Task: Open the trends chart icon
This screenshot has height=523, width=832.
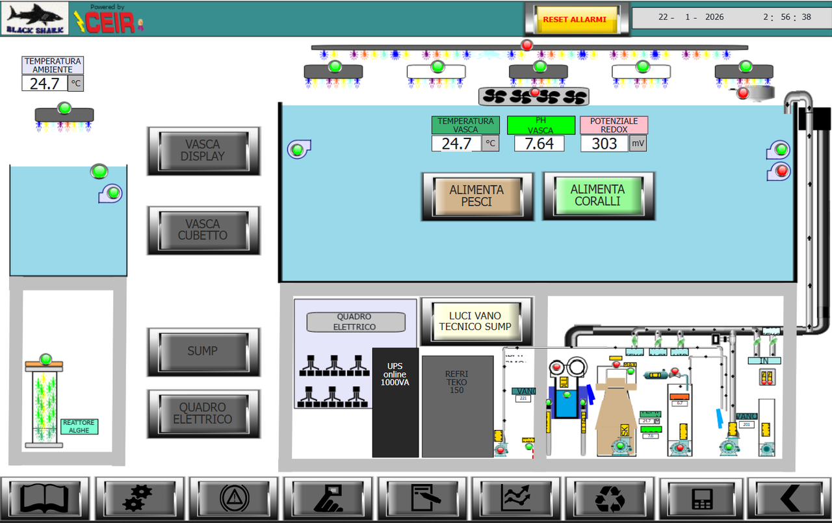Action: point(515,498)
